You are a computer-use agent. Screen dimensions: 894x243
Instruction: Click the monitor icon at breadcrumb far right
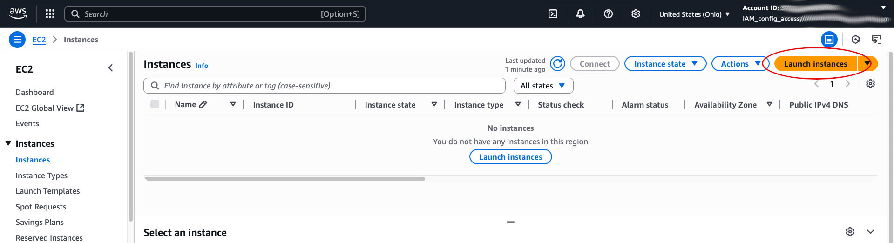tap(877, 40)
